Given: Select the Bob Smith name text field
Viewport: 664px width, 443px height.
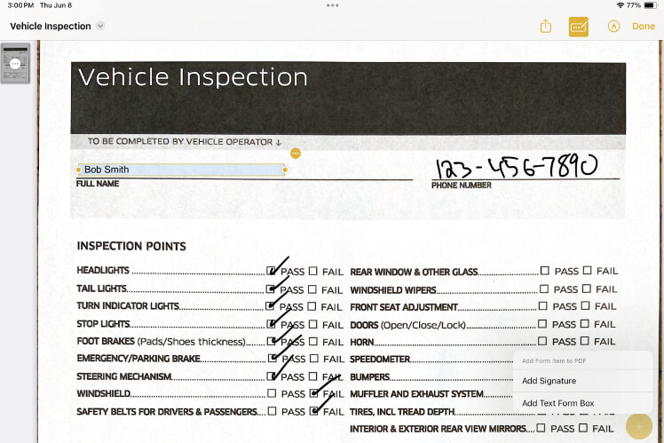Looking at the screenshot, I should click(182, 170).
